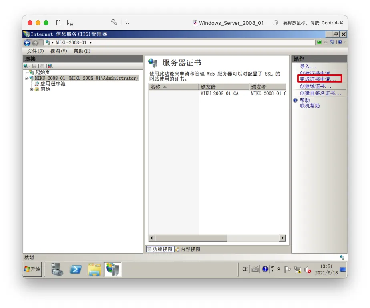This screenshot has width=370, height=308.
Task: Click the home icon in address toolbar
Action: (332, 42)
